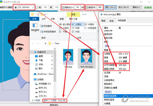Toggle the 指定DPI checkbox
This screenshot has width=153, height=106.
[x=87, y=7]
